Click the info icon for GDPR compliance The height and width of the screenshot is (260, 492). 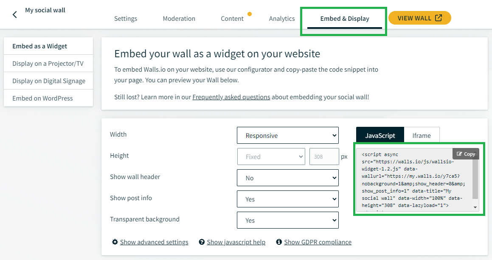tap(279, 242)
